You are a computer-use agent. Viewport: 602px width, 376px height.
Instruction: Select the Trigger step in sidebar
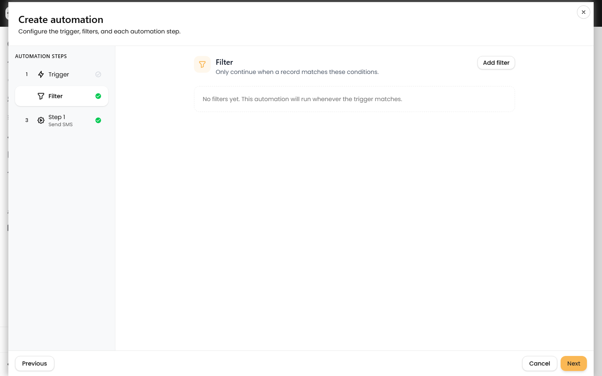pos(61,74)
